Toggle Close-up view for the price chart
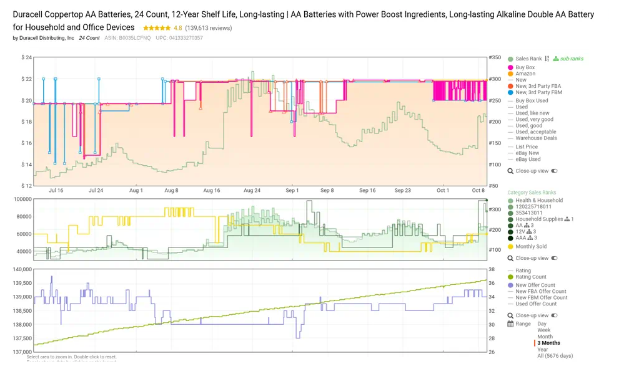 click(555, 171)
